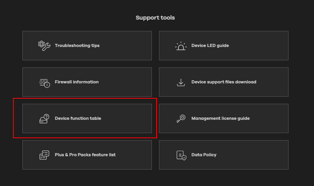Click the device question mark icon
Viewport: 314px width, 186px height.
click(x=44, y=118)
